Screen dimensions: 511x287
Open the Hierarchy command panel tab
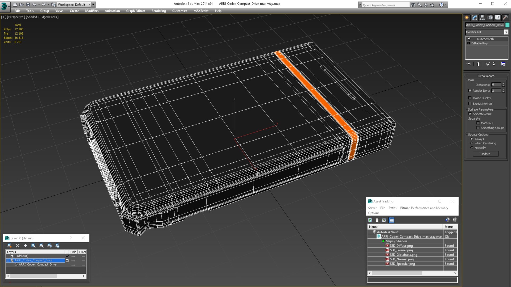(x=482, y=18)
